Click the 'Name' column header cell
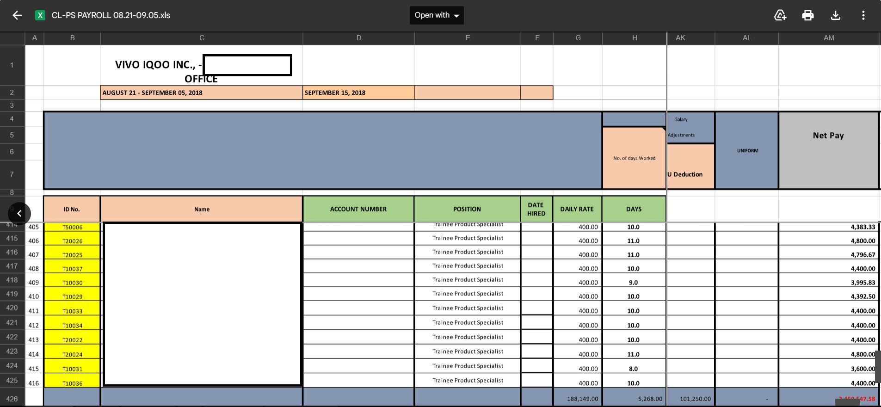Image resolution: width=881 pixels, height=407 pixels. click(x=202, y=209)
